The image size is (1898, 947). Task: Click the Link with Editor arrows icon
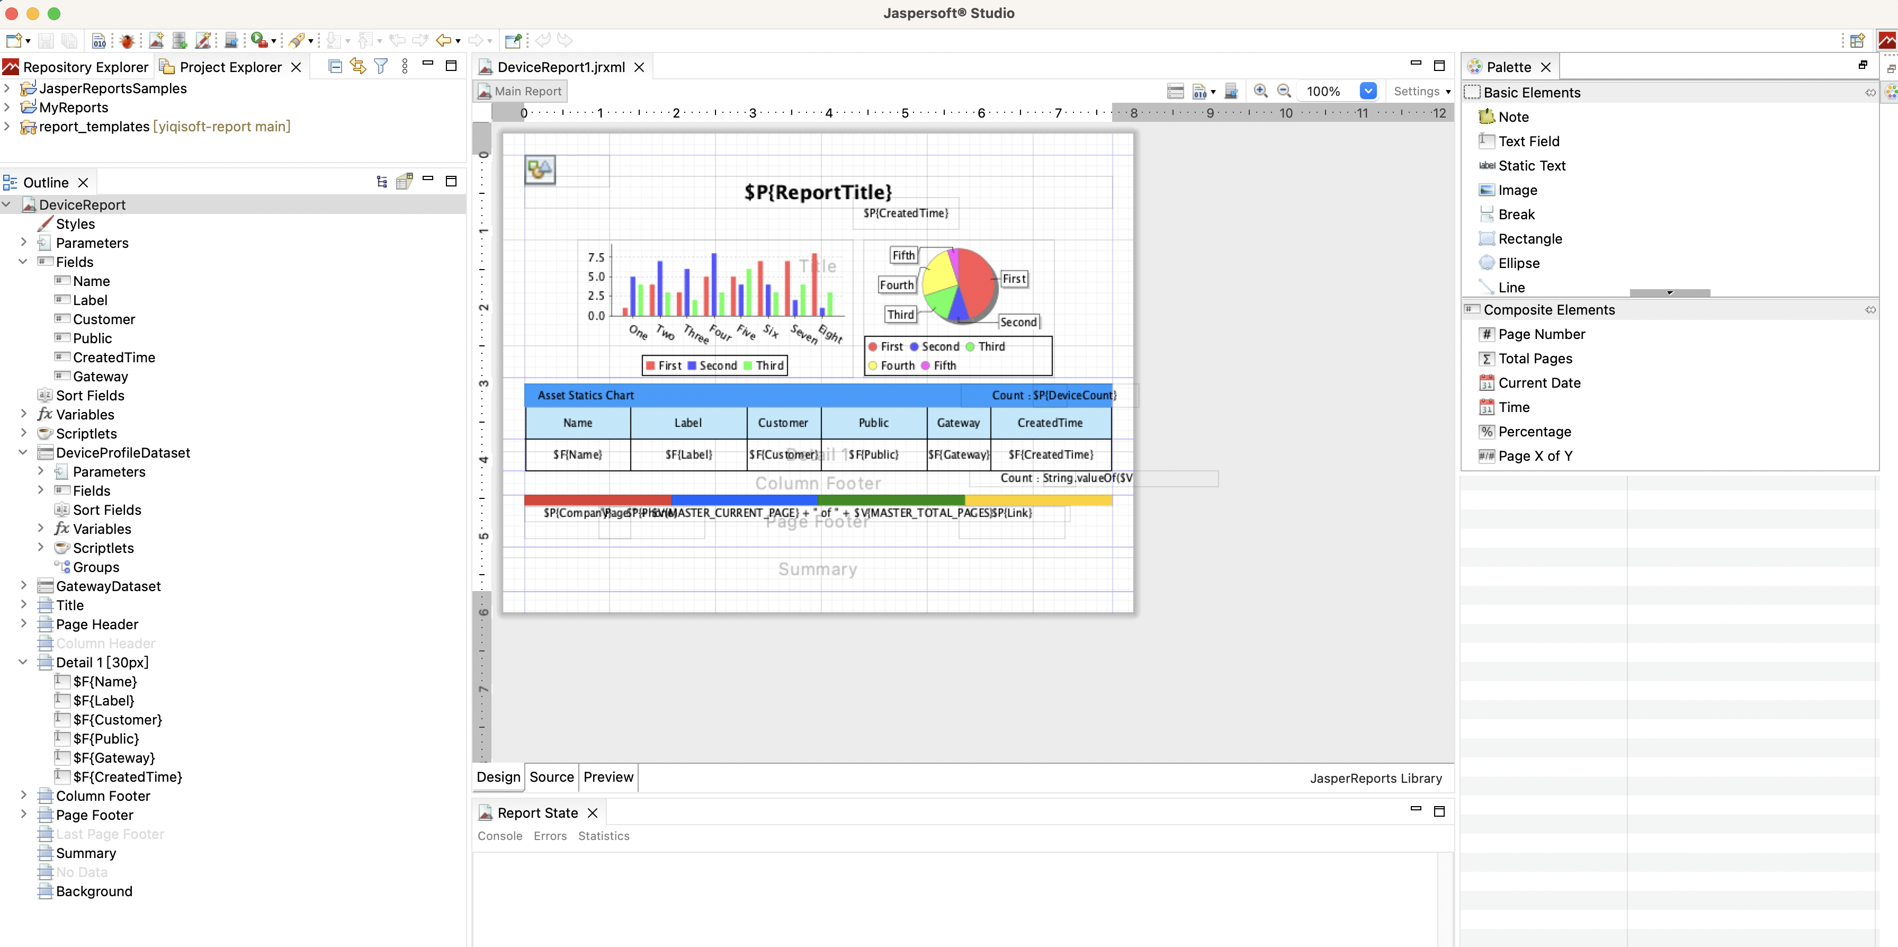pyautogui.click(x=358, y=66)
